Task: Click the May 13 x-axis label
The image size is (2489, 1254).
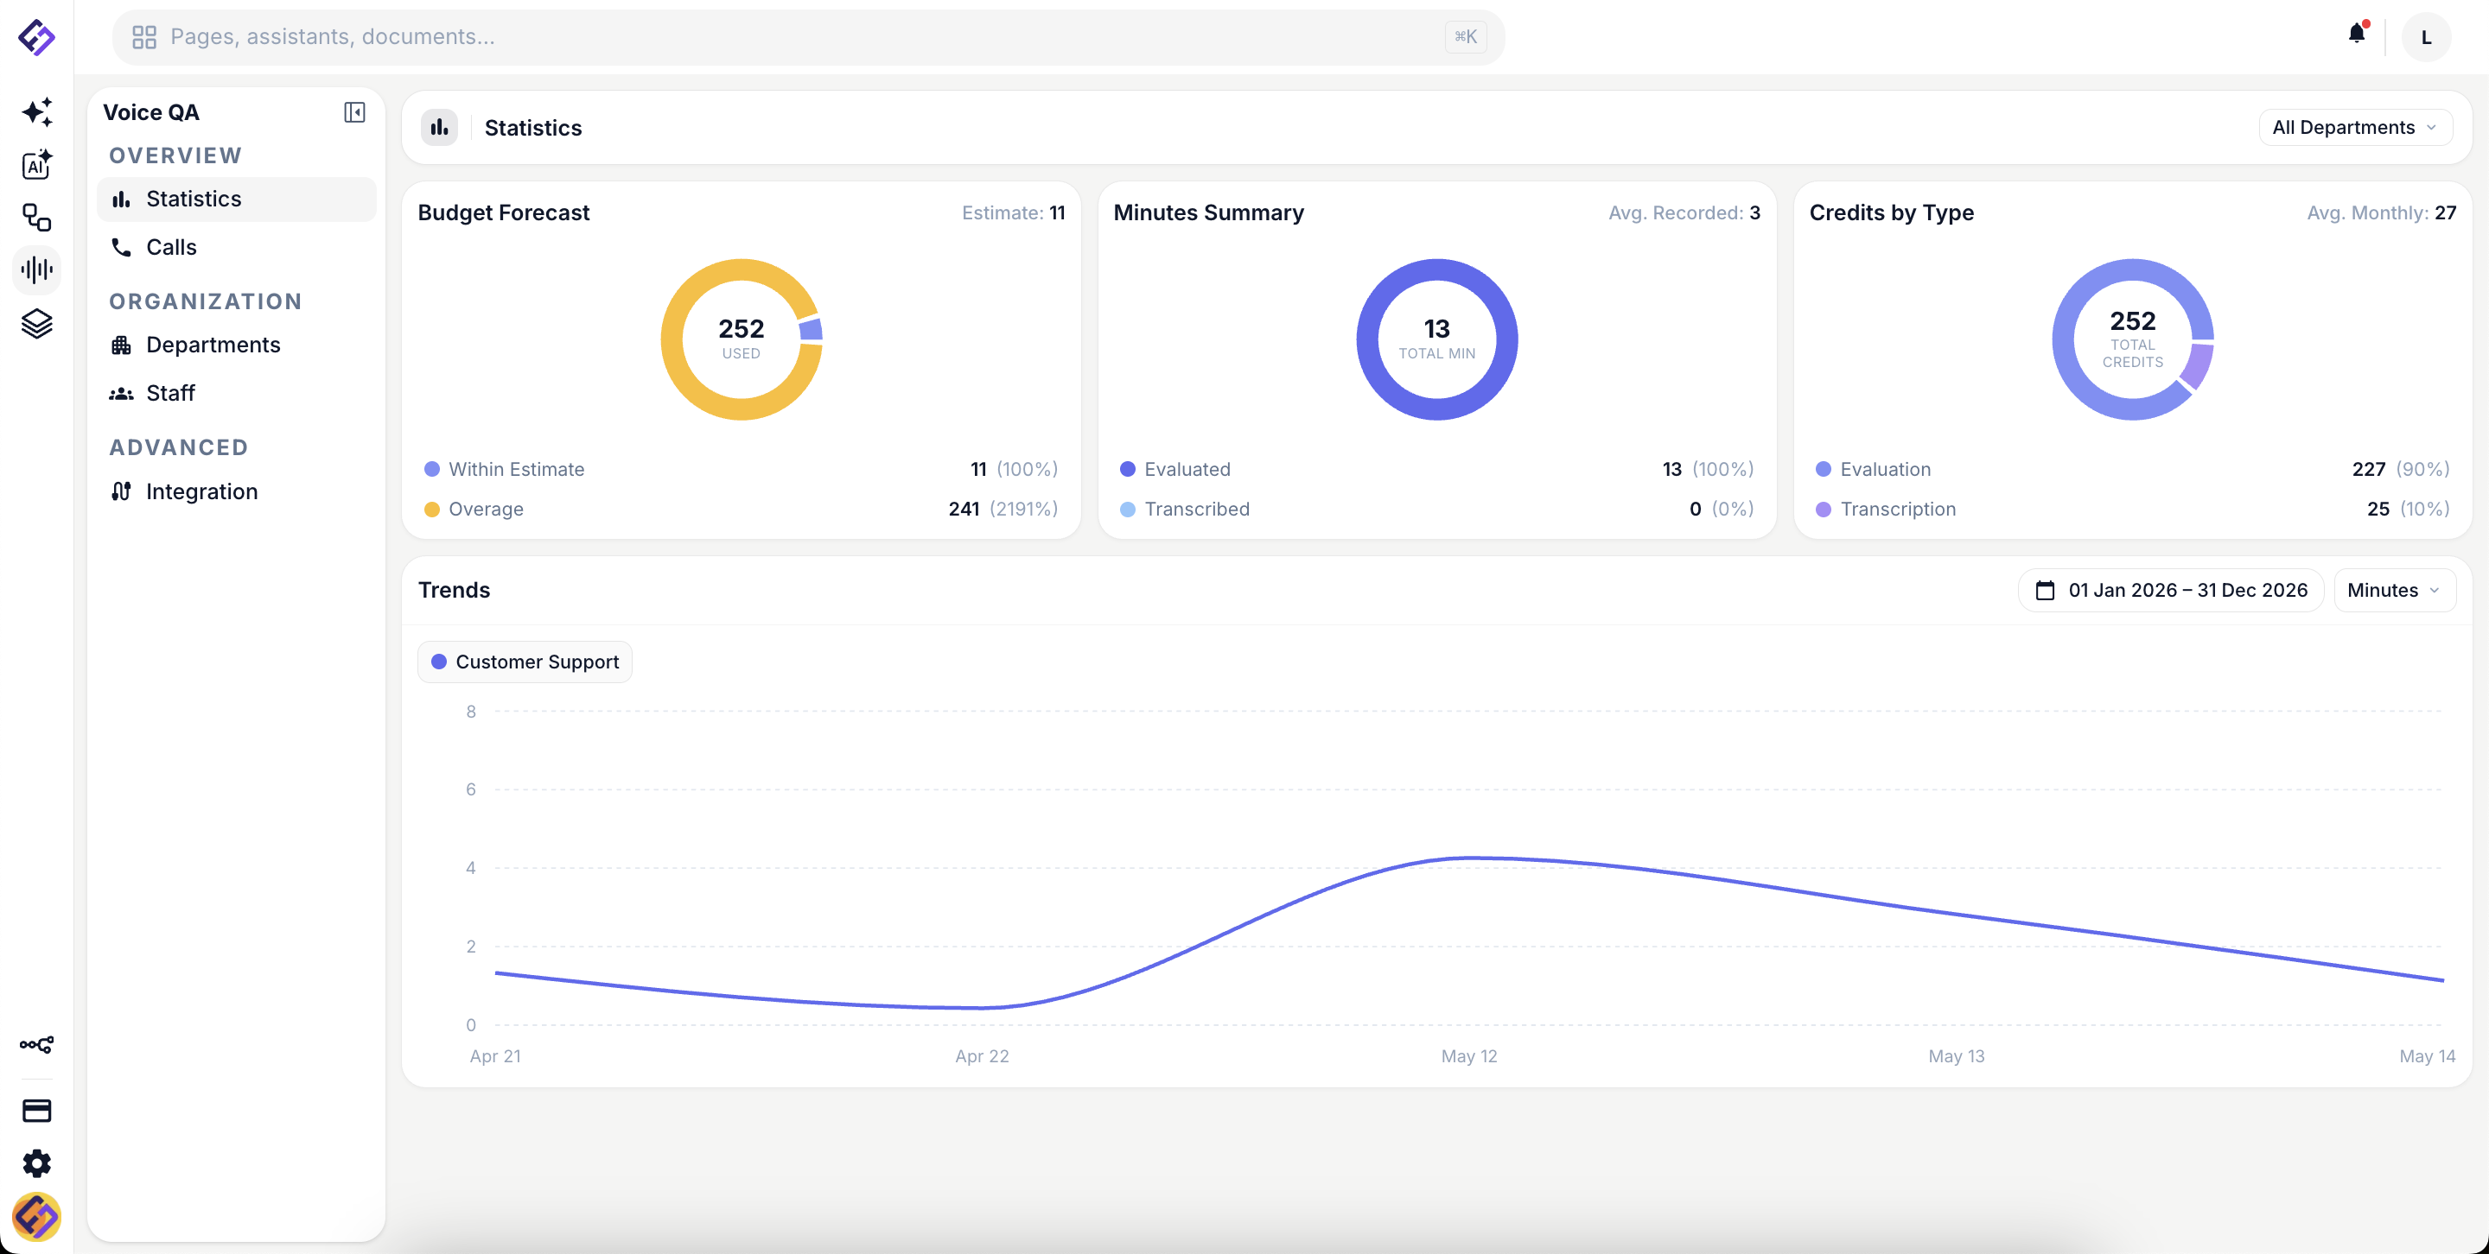Action: [x=1957, y=1056]
